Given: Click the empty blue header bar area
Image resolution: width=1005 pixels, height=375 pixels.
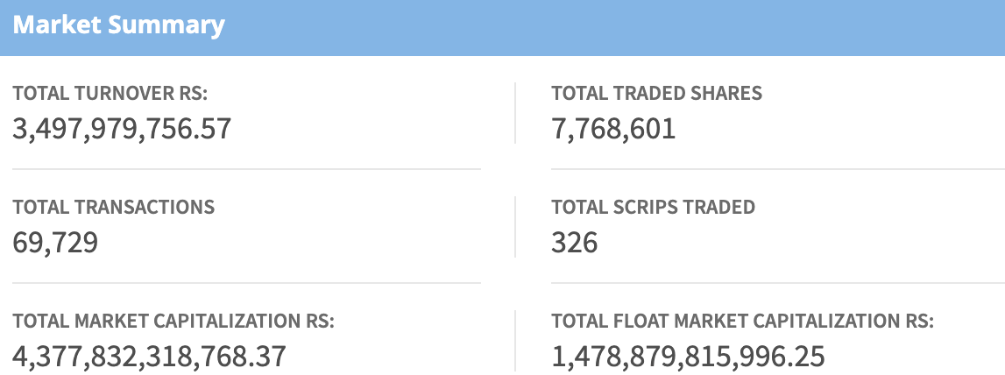Looking at the screenshot, I should (613, 26).
